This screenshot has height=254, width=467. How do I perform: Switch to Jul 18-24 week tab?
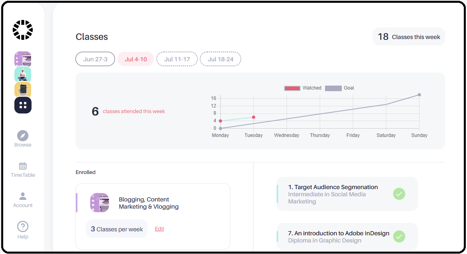pyautogui.click(x=220, y=59)
